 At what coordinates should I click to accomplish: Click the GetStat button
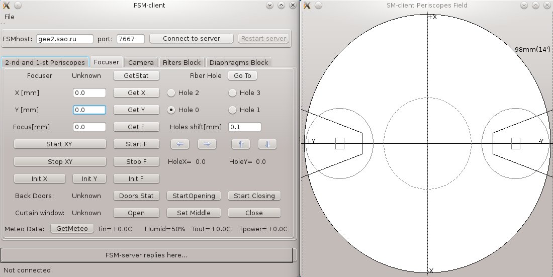(136, 75)
